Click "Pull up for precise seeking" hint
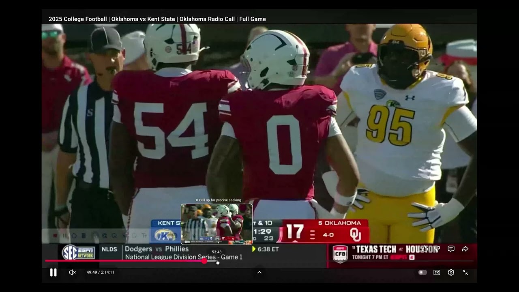 coord(218,200)
